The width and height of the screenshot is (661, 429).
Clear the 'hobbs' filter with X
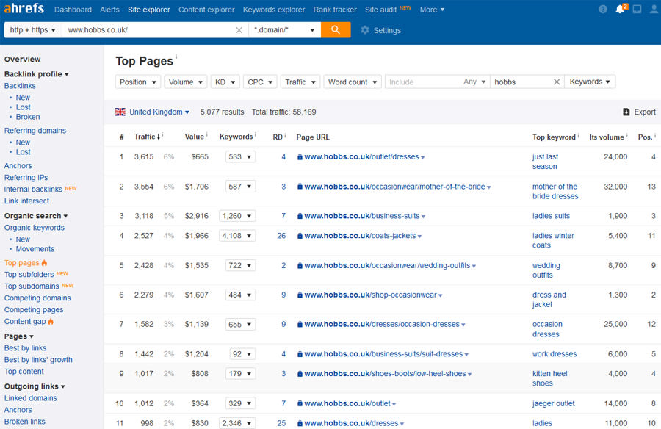pyautogui.click(x=557, y=82)
